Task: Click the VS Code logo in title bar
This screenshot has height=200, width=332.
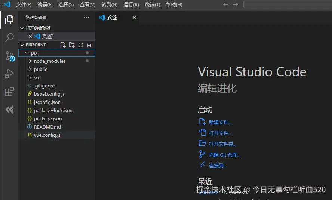Action: [x=7, y=4]
